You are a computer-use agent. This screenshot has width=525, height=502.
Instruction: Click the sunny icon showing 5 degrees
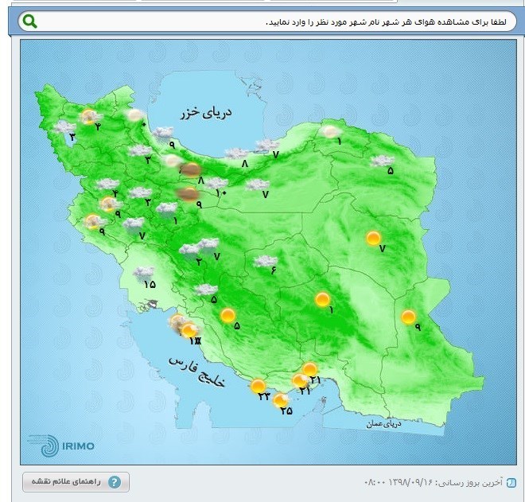[228, 316]
